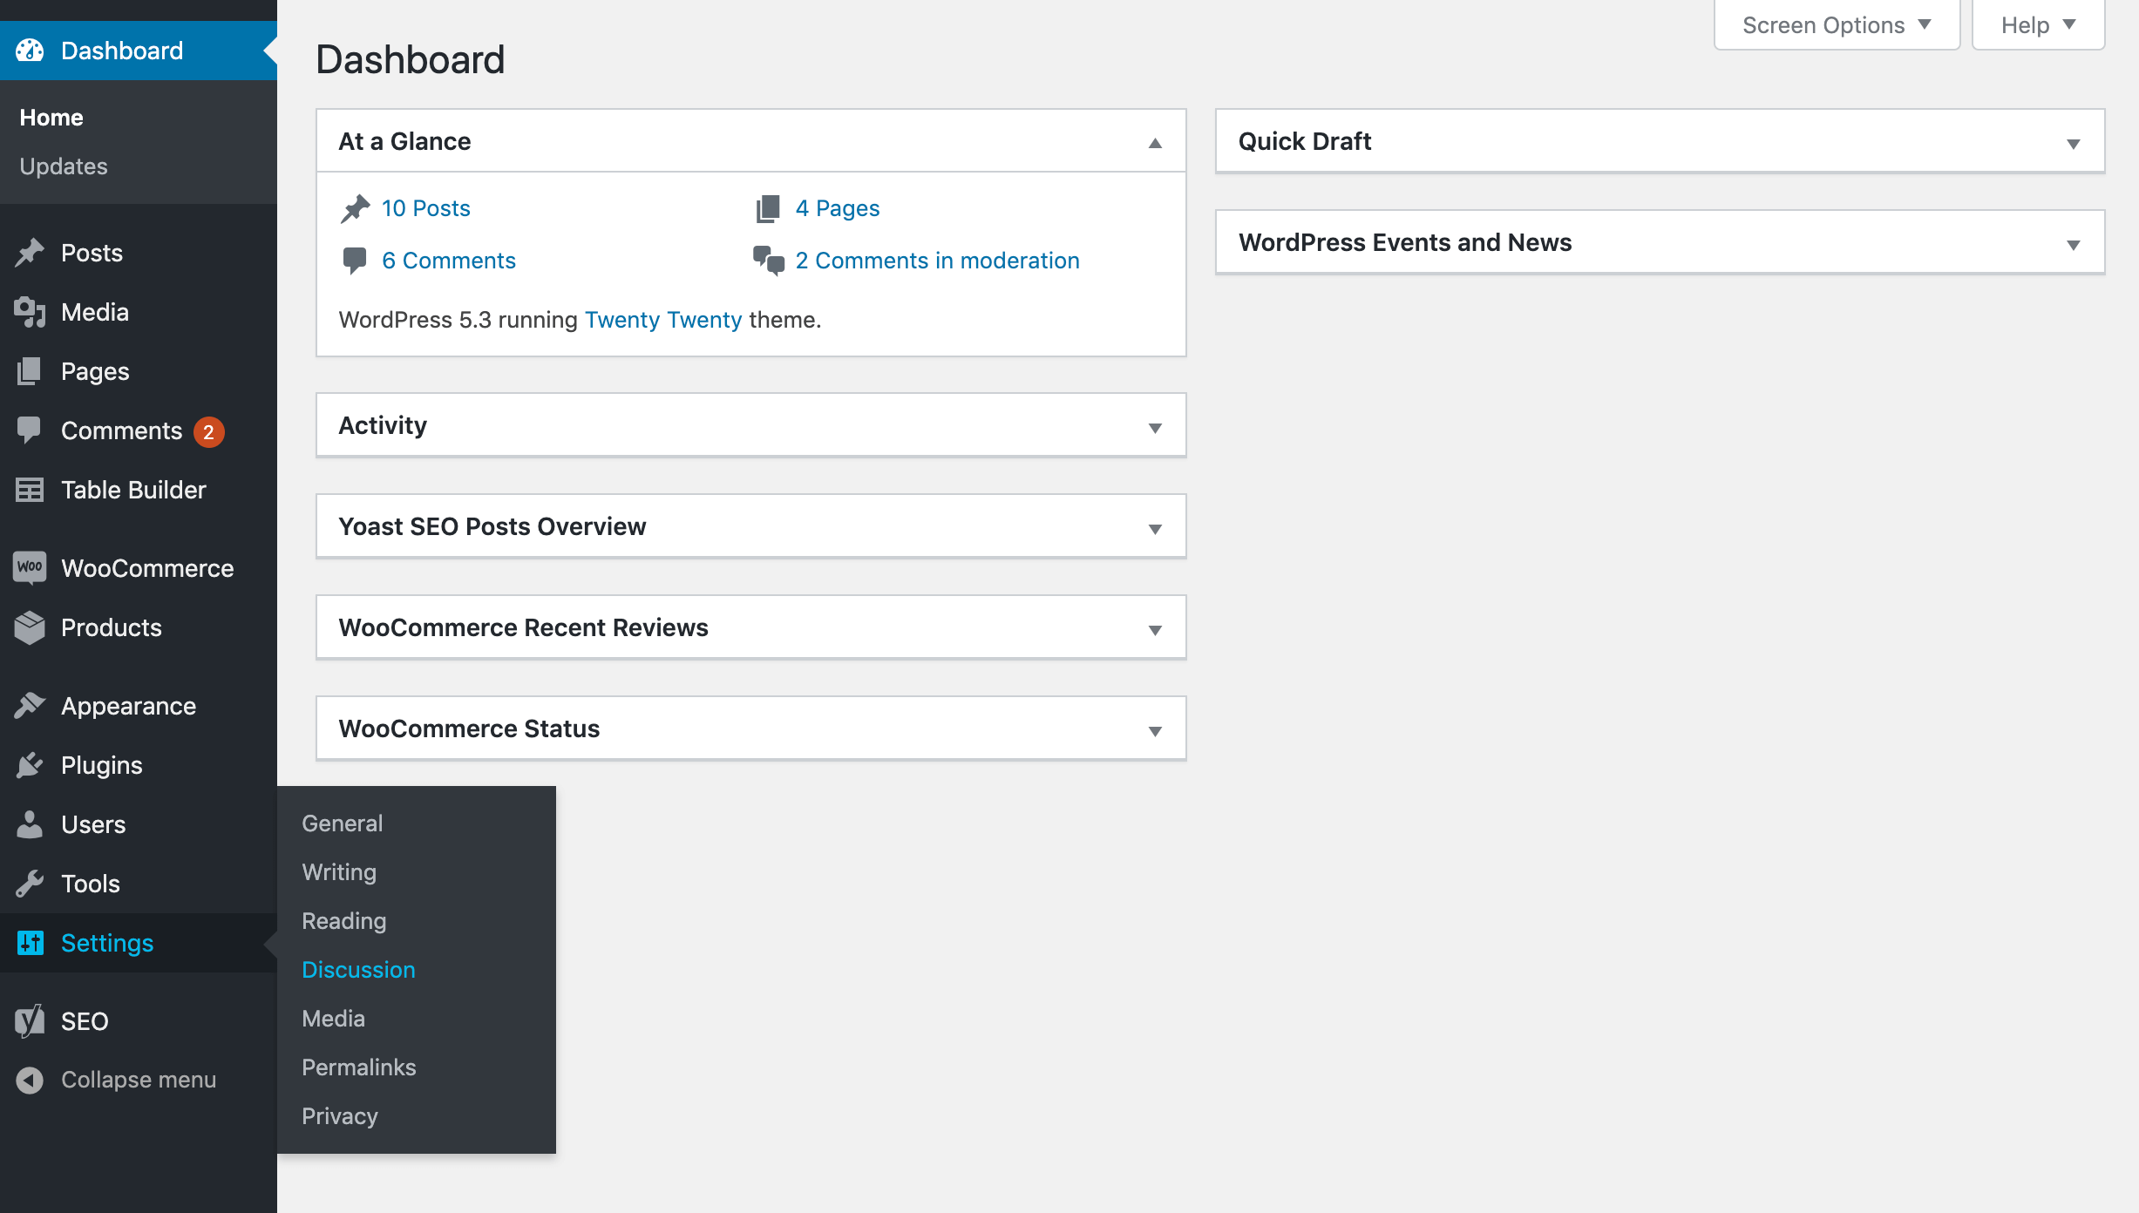The width and height of the screenshot is (2139, 1213).
Task: Click the Appearance paintbrush icon
Action: [30, 706]
